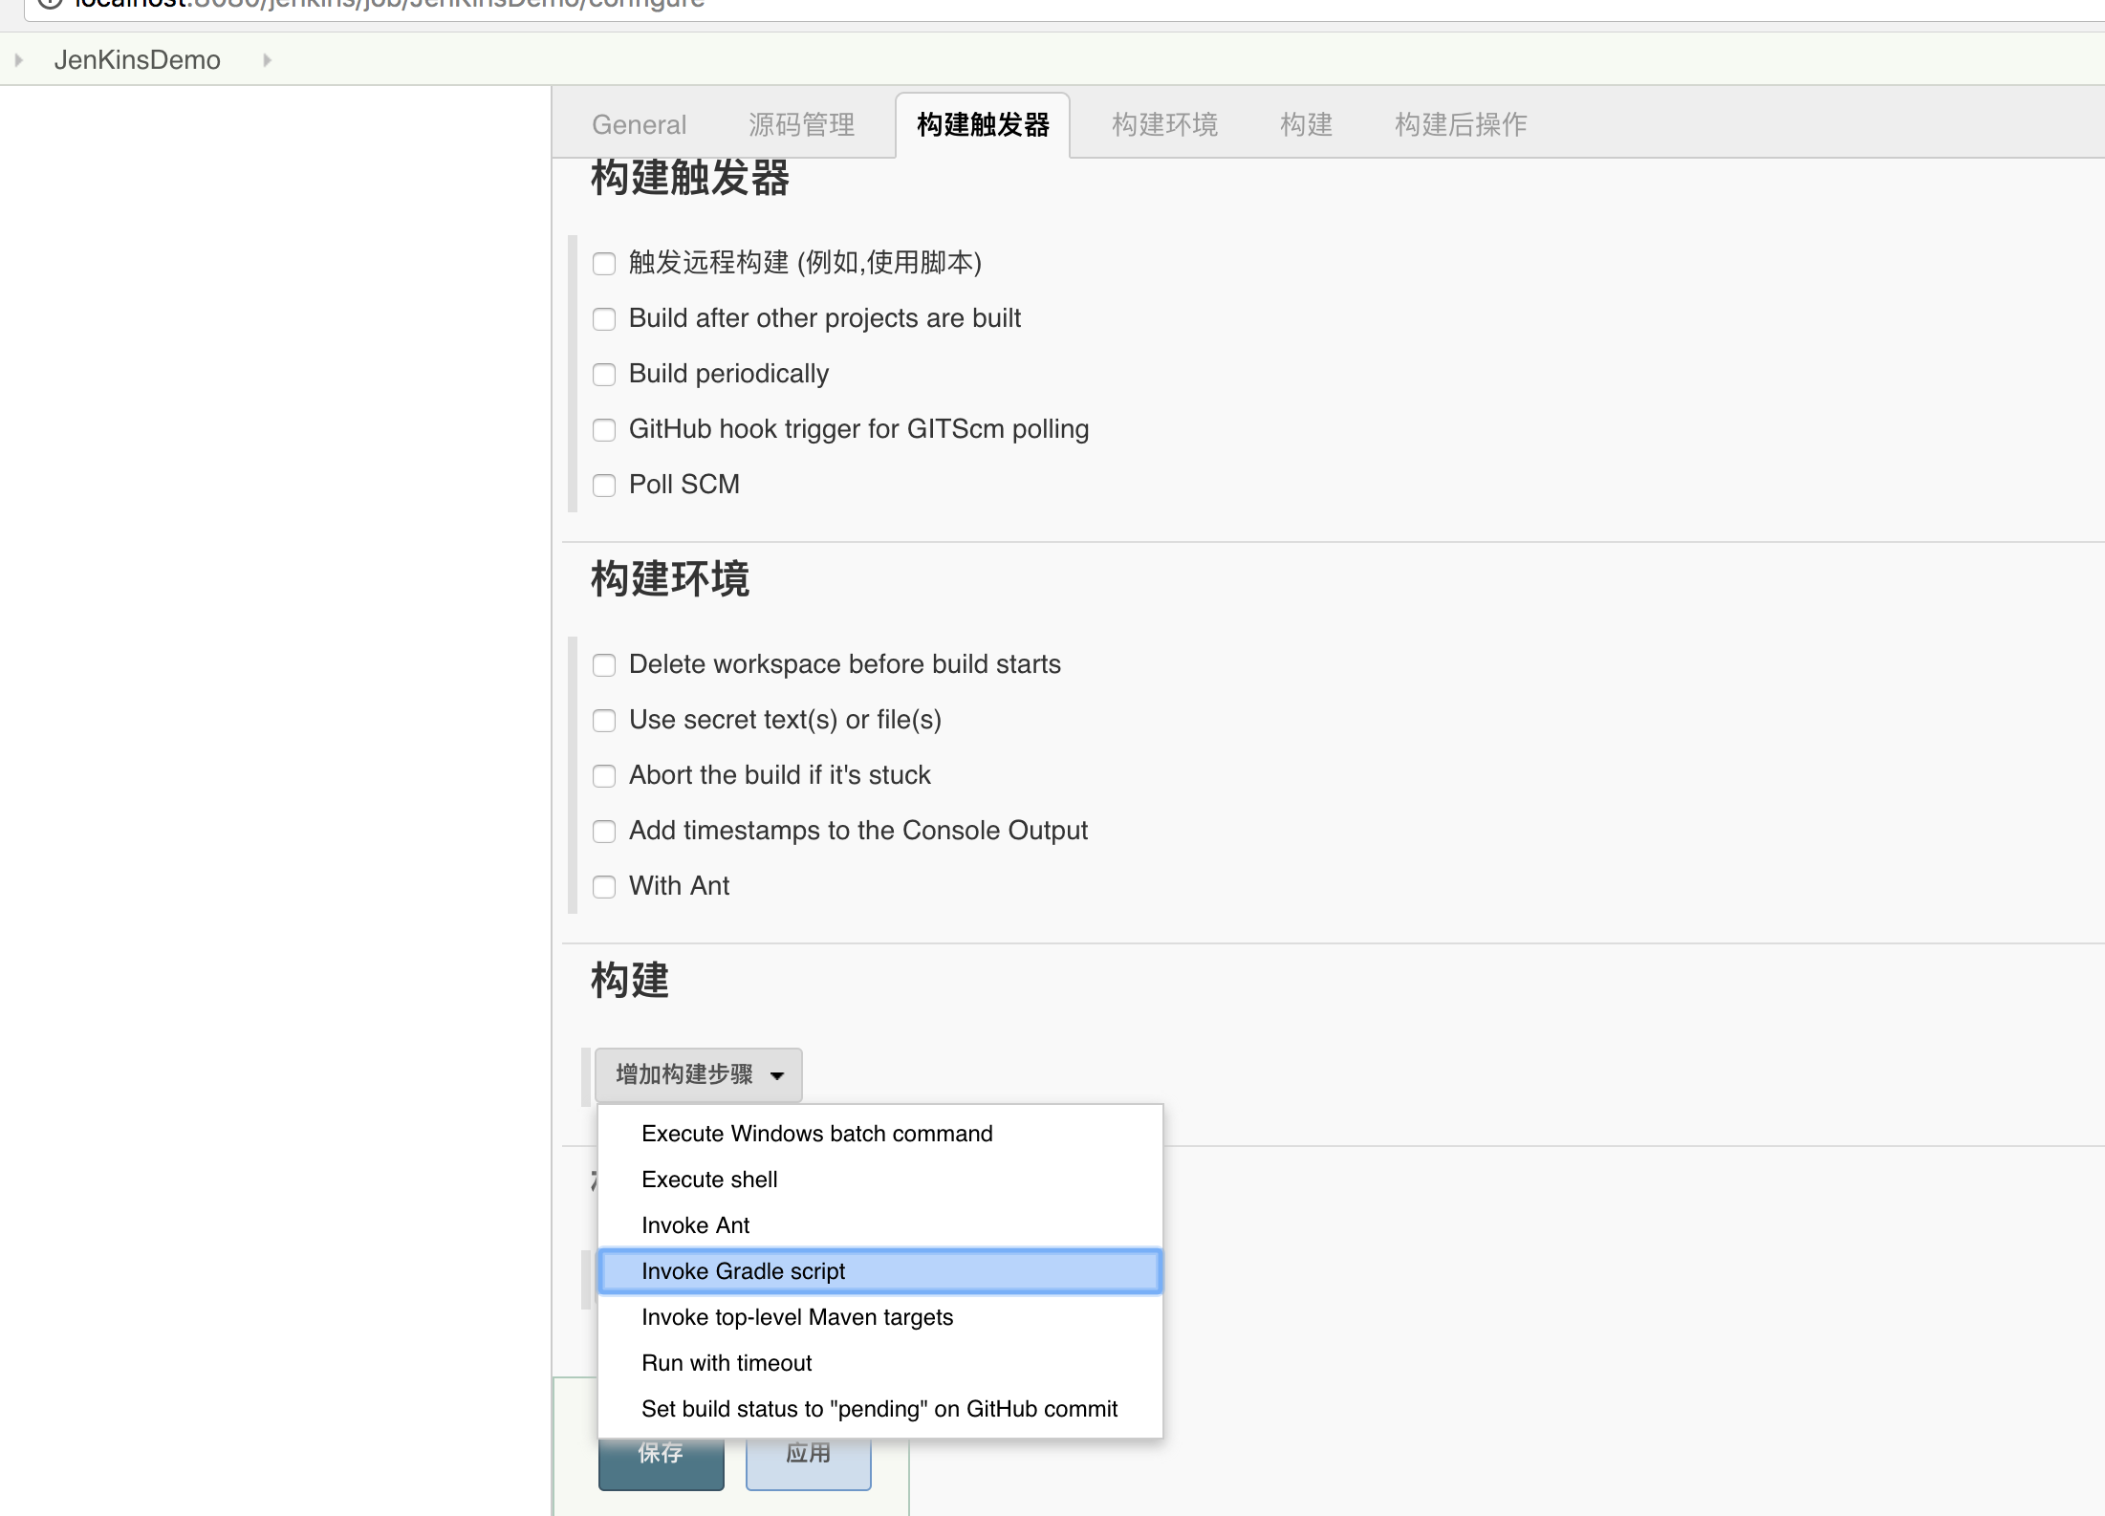Pick Invoke top-level Maven targets
This screenshot has width=2105, height=1516.
tap(796, 1317)
